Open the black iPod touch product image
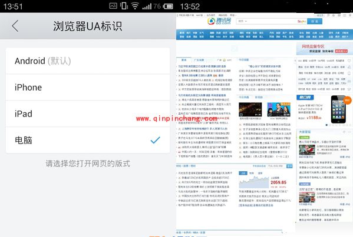Viewport: 353px width, 237px height. [x=338, y=109]
